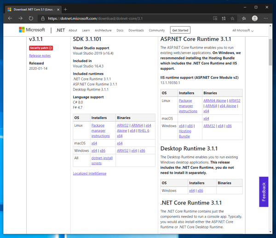The width and height of the screenshot is (276, 238).
Task: Open the favorites list icon
Action: tap(244, 18)
